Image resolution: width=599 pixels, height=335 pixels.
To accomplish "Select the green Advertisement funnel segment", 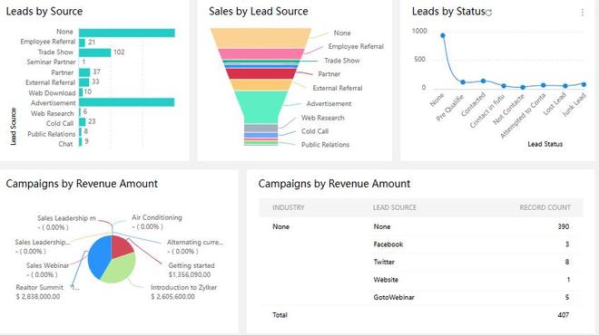I will 260,107.
